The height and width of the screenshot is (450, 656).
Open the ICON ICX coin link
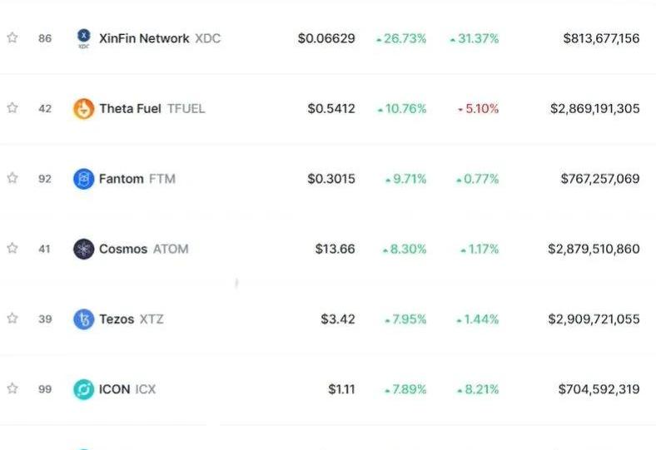click(x=127, y=389)
